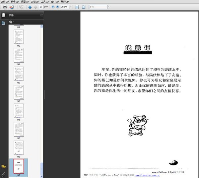Open the 窗口 menu
The height and width of the screenshot is (178, 199).
[55, 2]
